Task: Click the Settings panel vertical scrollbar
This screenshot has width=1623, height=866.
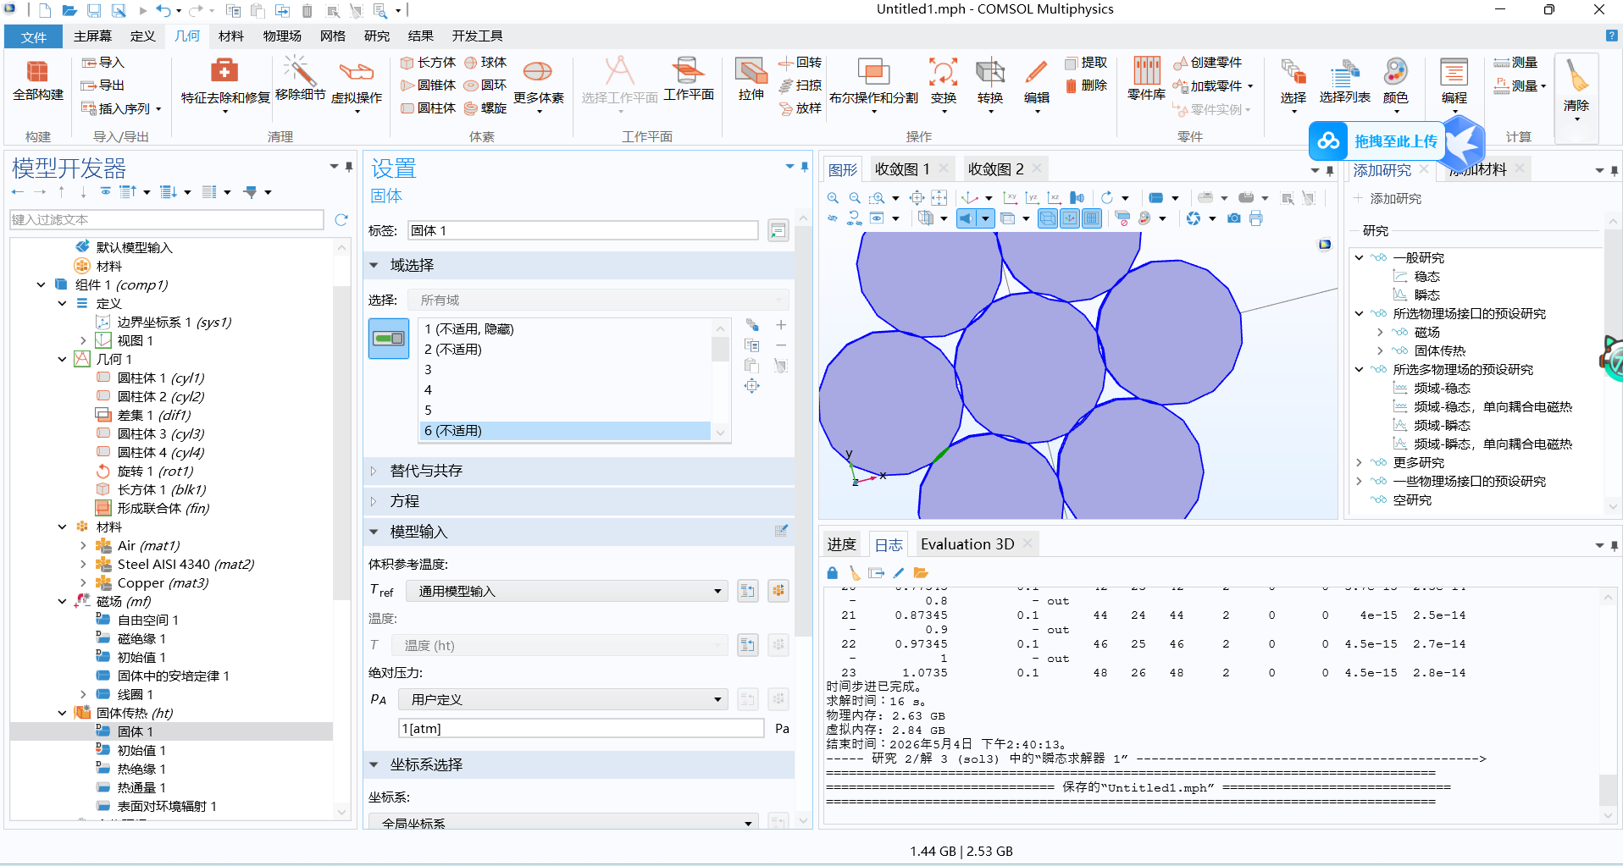Action: (x=804, y=432)
